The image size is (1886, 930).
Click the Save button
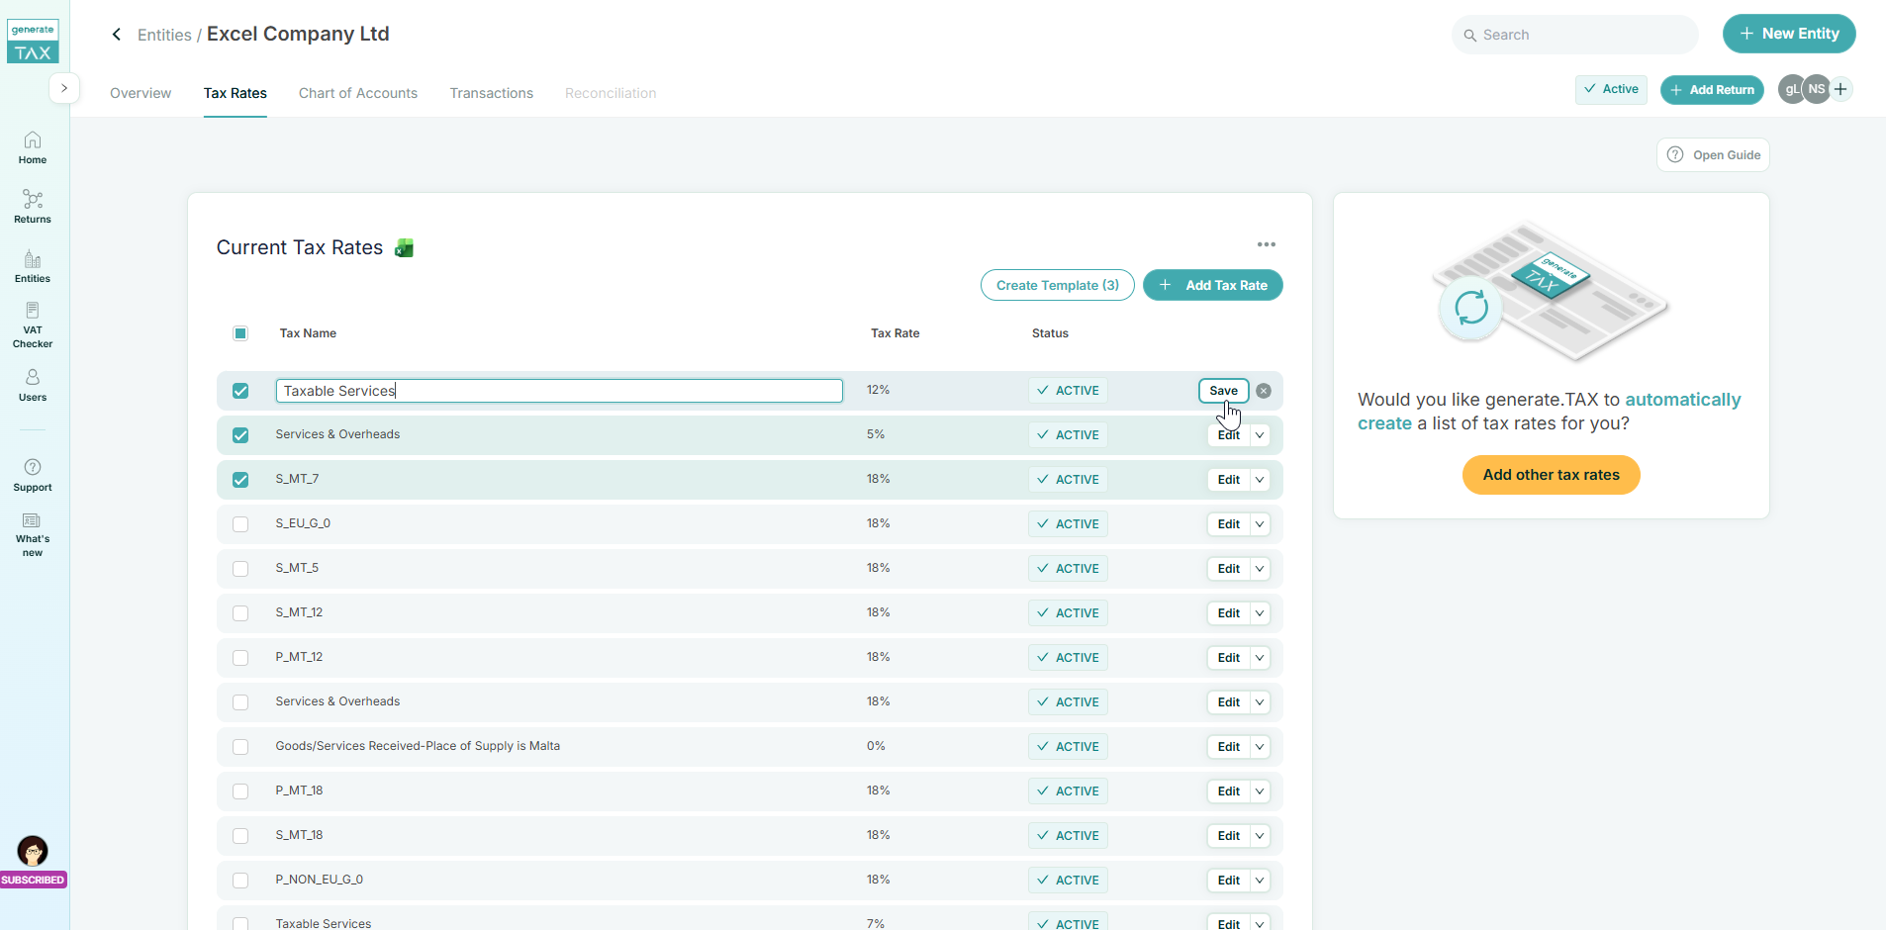point(1223,391)
